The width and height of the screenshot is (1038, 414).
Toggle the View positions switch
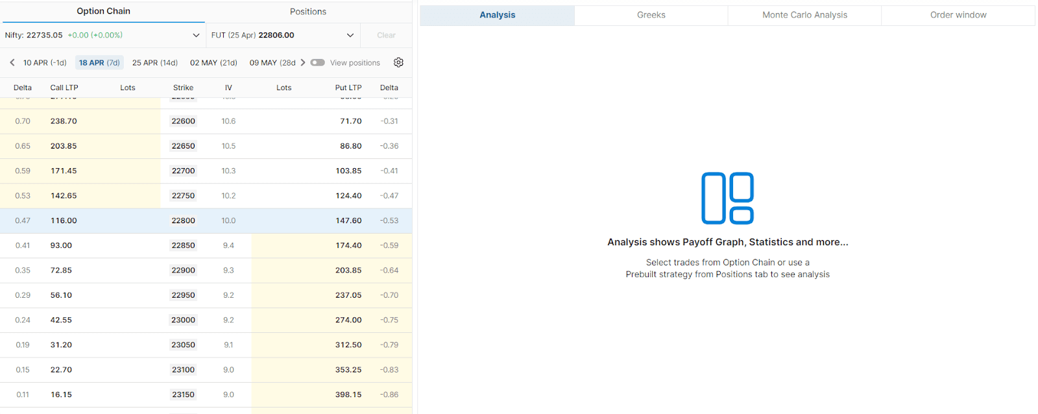tap(317, 62)
